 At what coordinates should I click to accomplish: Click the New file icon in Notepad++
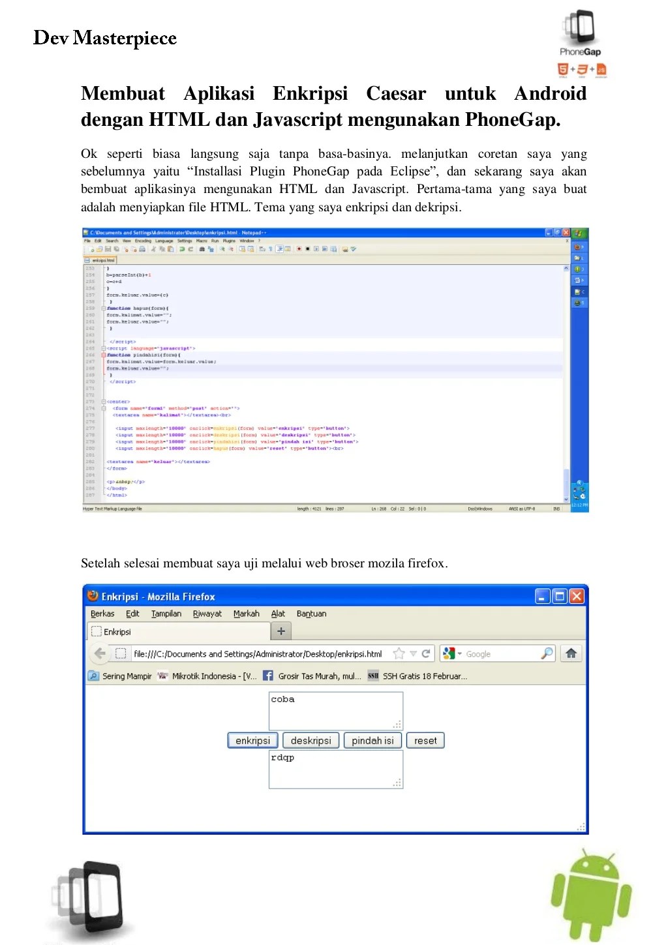91,248
